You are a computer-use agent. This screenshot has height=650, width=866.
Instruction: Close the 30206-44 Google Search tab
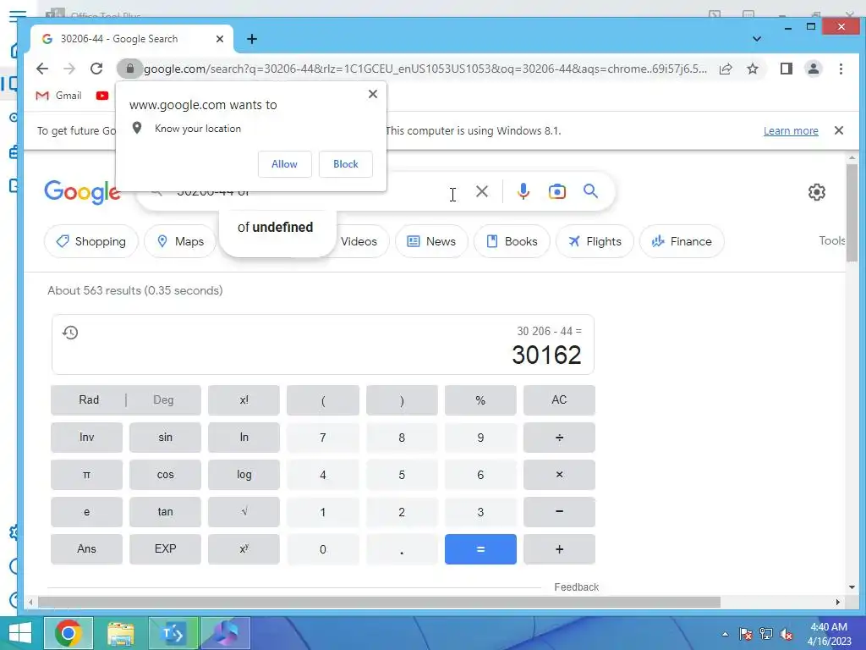219,39
